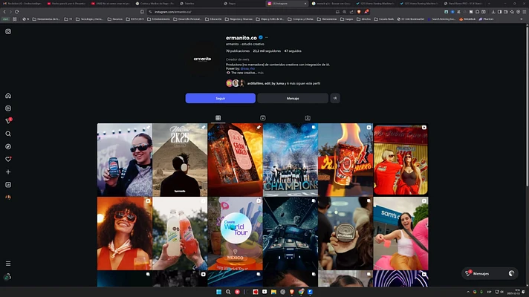
Task: Create a new post with plus icon
Action: pos(8,172)
